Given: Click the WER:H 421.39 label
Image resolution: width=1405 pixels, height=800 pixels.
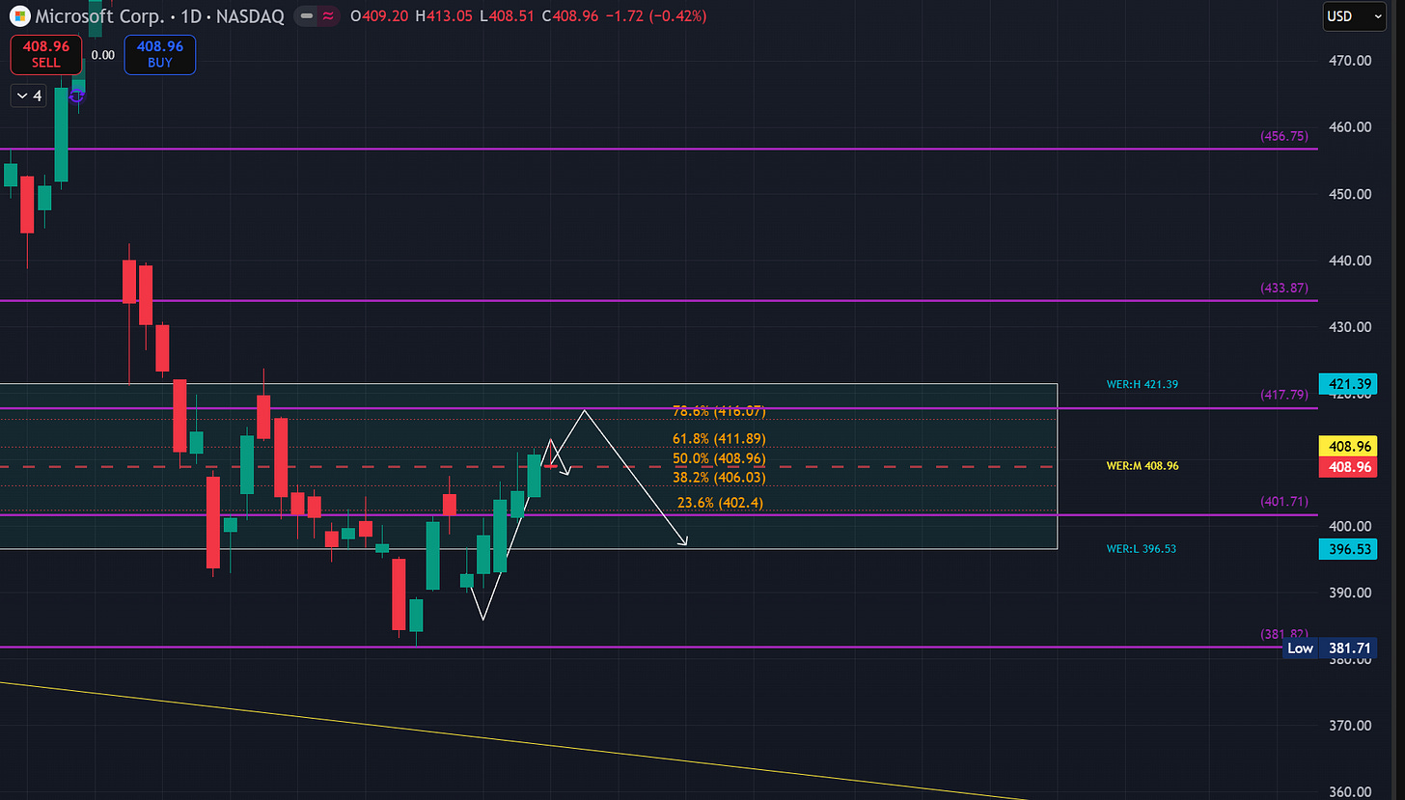Looking at the screenshot, I should [1143, 384].
